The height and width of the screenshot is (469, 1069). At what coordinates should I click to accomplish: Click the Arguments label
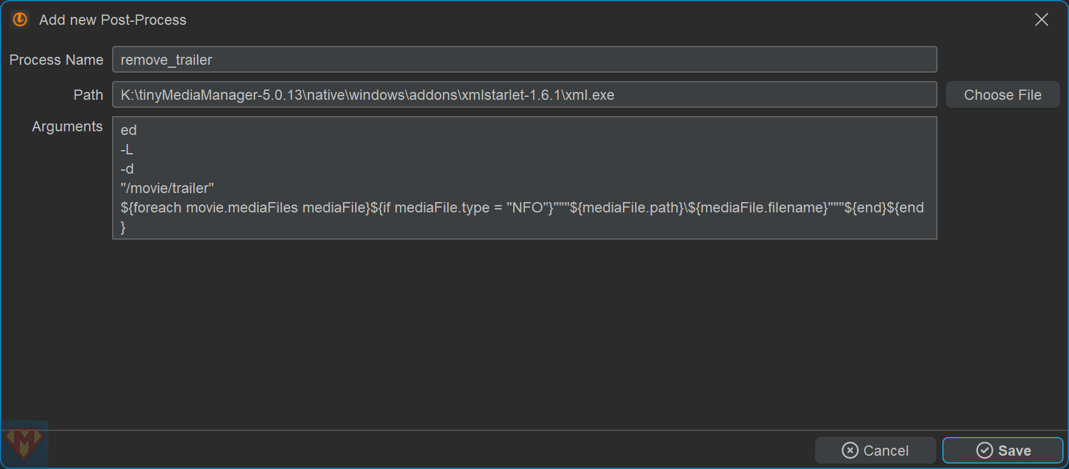tap(67, 126)
